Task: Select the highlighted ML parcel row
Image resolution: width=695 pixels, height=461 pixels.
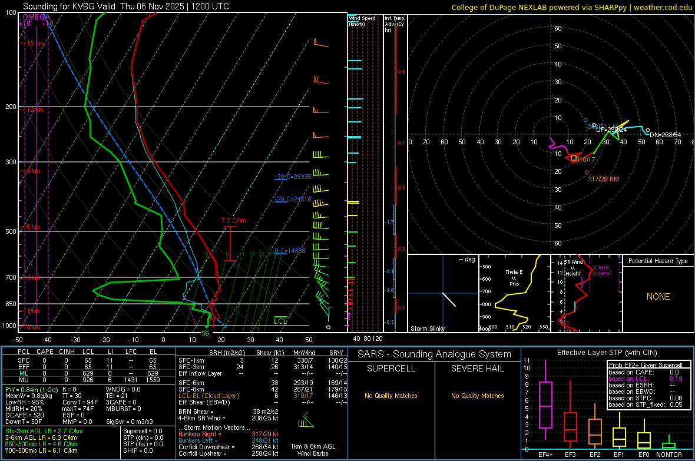Action: point(88,373)
